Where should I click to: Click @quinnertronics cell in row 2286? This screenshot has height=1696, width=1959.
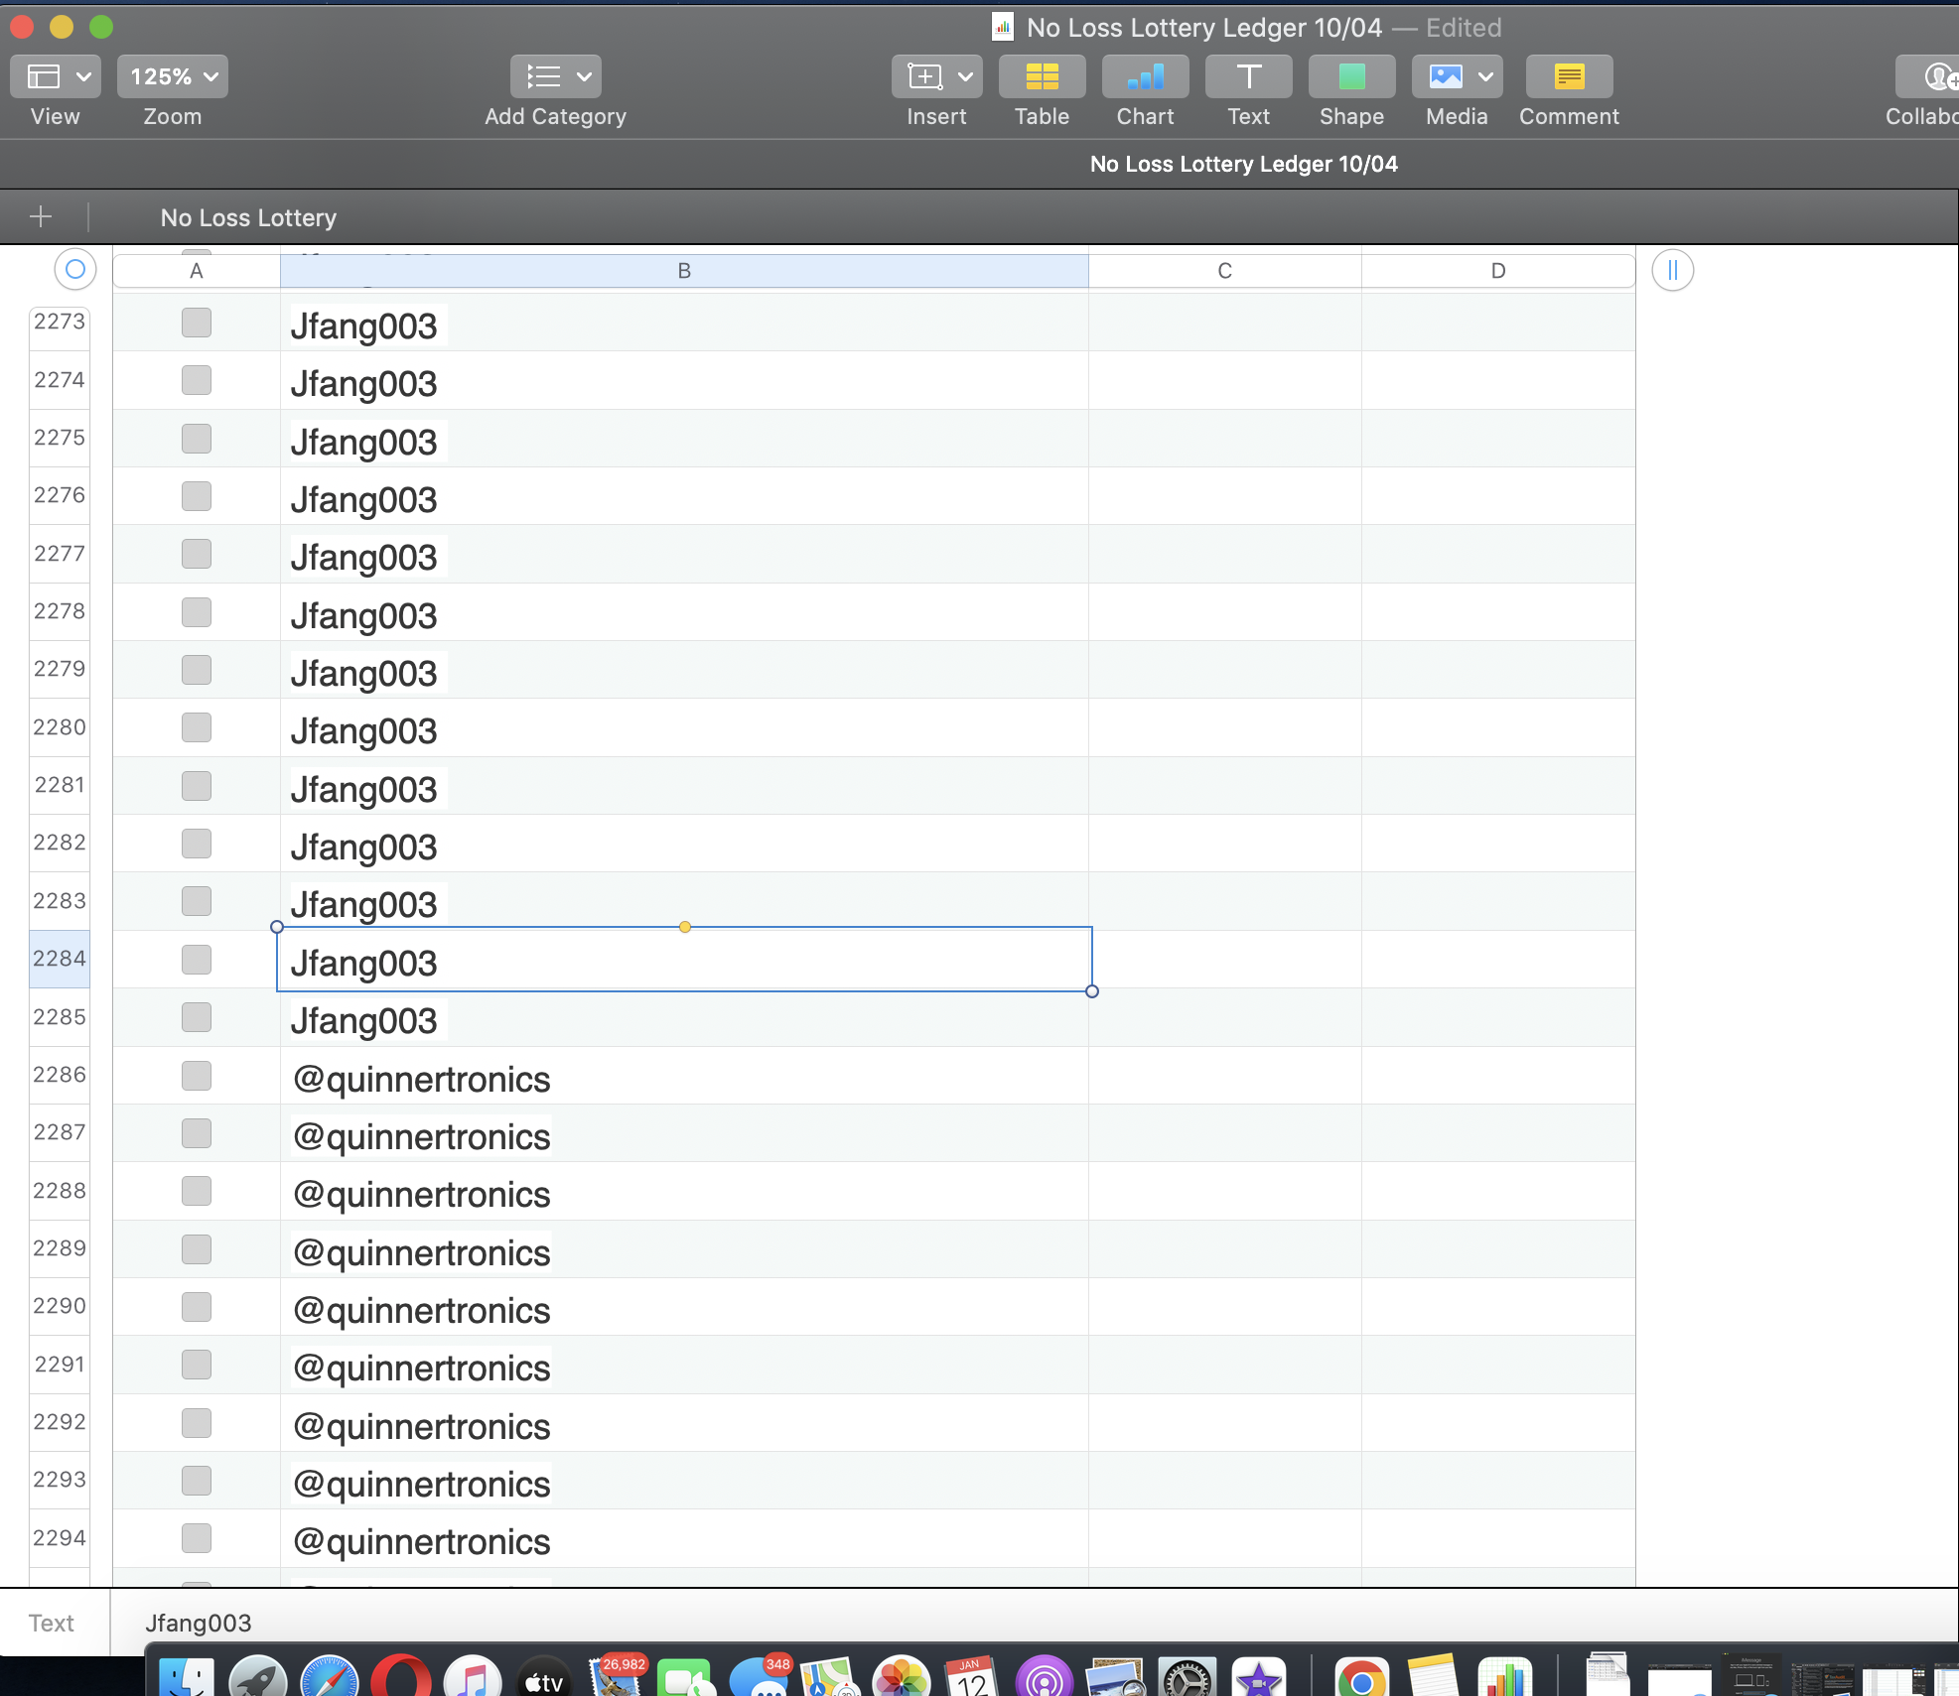(x=684, y=1076)
